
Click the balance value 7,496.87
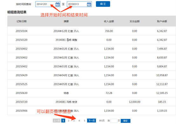(162, 49)
